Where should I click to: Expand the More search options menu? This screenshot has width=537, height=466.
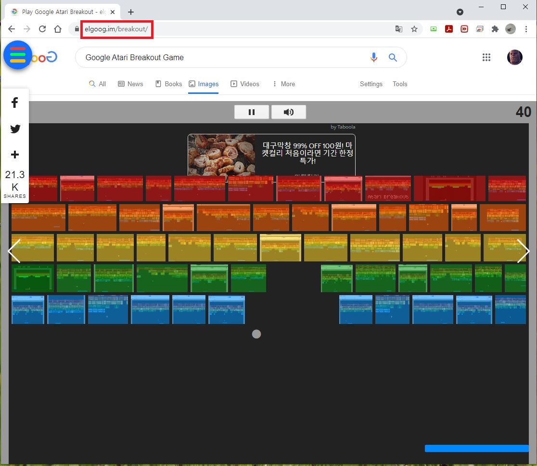click(283, 84)
